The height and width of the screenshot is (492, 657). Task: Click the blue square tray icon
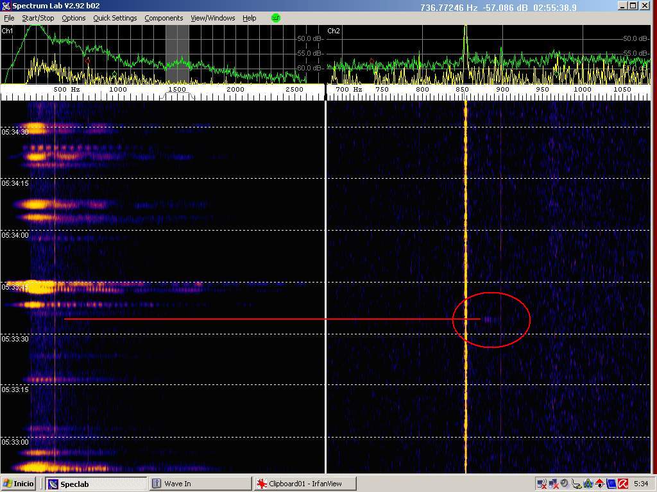coord(611,484)
